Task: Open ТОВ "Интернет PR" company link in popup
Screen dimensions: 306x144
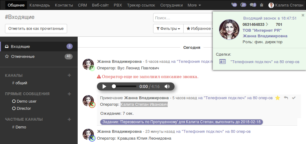Action: point(262,30)
